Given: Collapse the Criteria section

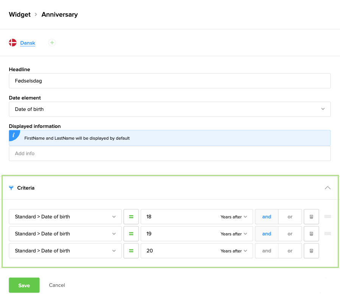Looking at the screenshot, I should (x=328, y=188).
